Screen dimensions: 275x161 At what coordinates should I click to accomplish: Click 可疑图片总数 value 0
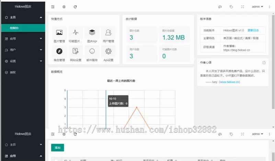(x=164, y=56)
